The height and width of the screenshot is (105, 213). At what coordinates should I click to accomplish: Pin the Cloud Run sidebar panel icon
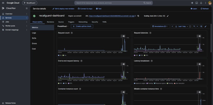pos(27,8)
